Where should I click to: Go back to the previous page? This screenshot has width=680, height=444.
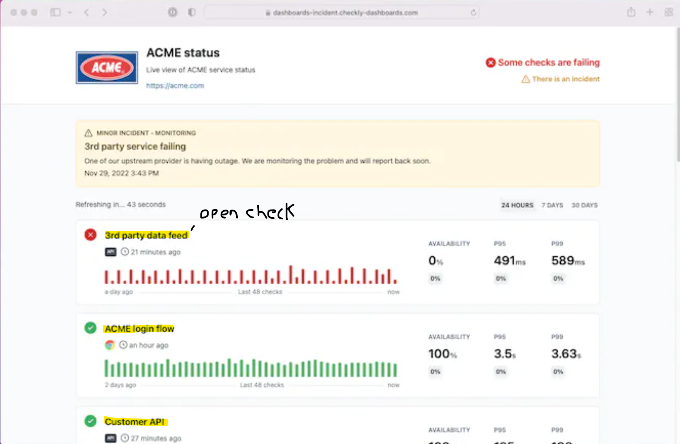[87, 12]
